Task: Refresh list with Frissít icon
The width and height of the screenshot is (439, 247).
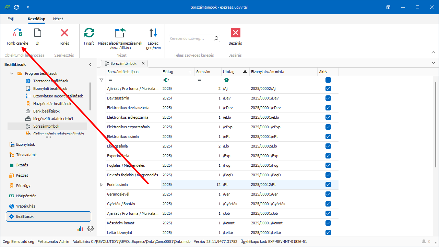Action: 89,33
